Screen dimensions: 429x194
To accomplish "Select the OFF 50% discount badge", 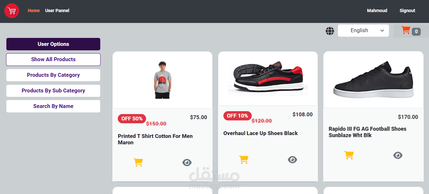I will 132,119.
